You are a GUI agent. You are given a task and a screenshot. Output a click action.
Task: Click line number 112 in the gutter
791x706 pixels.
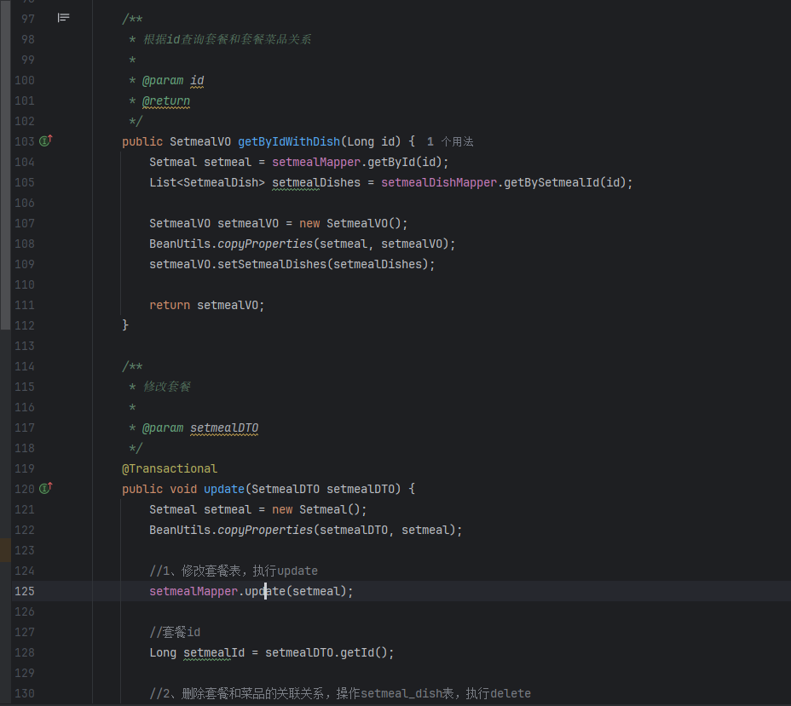(24, 325)
